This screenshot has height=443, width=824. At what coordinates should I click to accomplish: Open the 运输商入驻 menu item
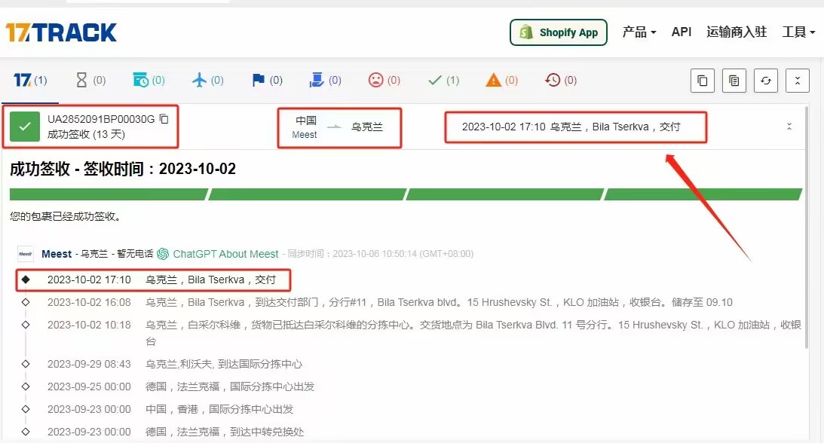tap(737, 32)
